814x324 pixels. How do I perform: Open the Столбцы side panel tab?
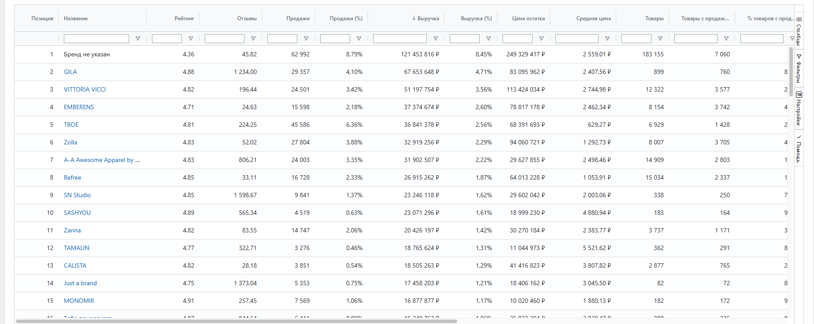(x=799, y=31)
